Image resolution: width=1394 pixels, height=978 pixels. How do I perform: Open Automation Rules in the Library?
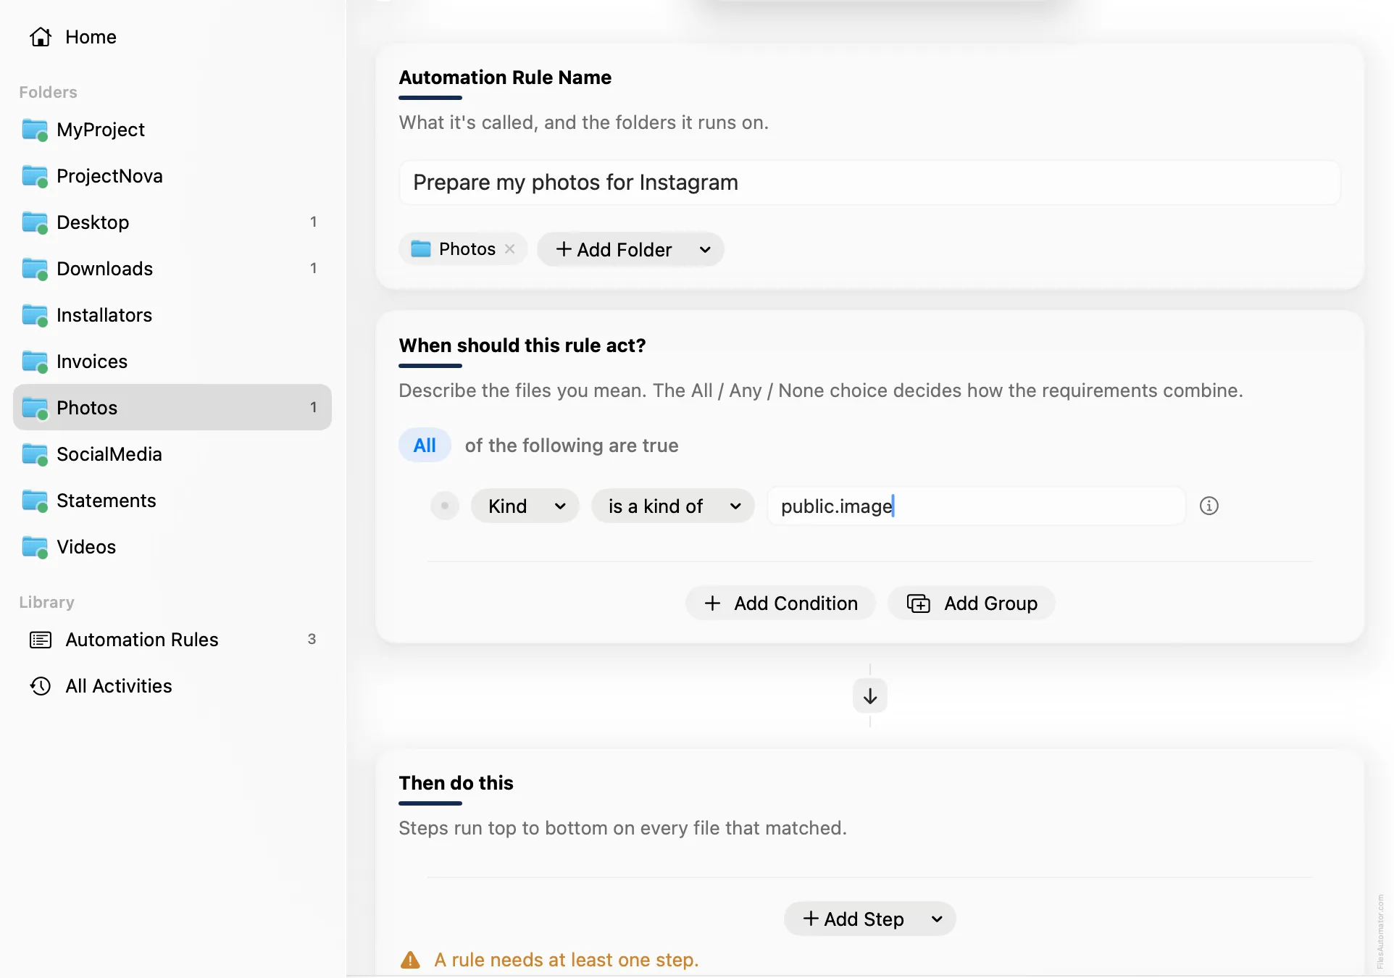(x=172, y=640)
